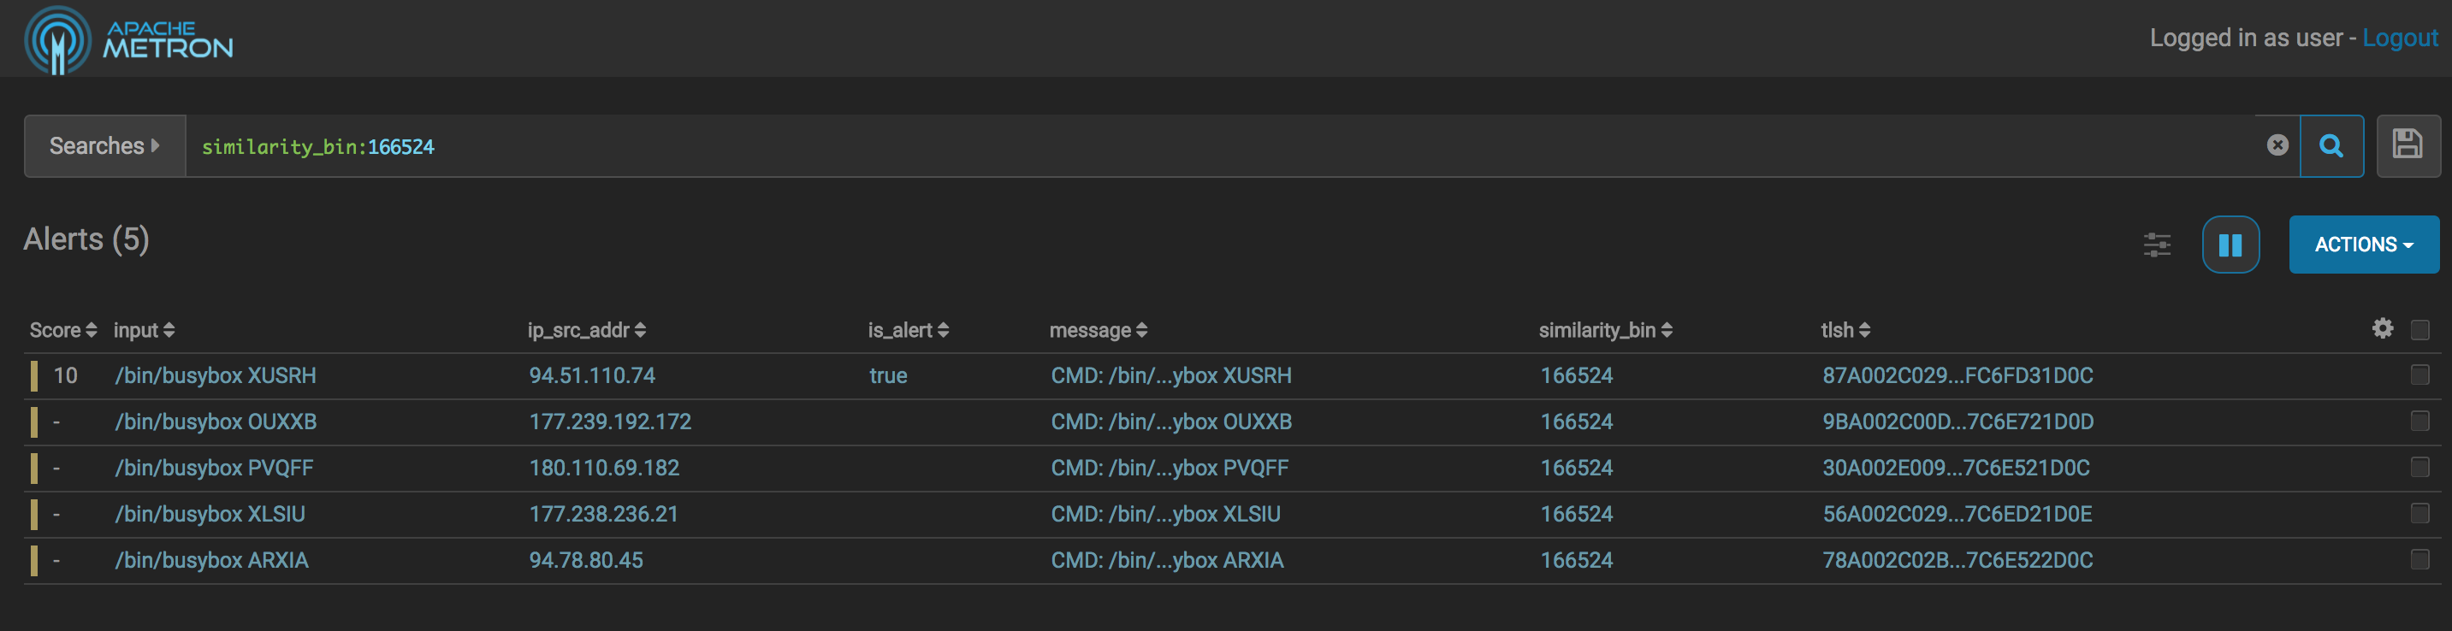Sort alerts by similarity_bin column
2452x631 pixels.
(1605, 330)
